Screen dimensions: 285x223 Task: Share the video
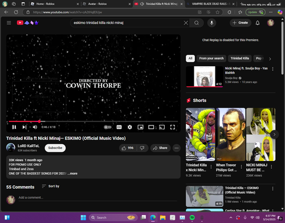pyautogui.click(x=160, y=148)
